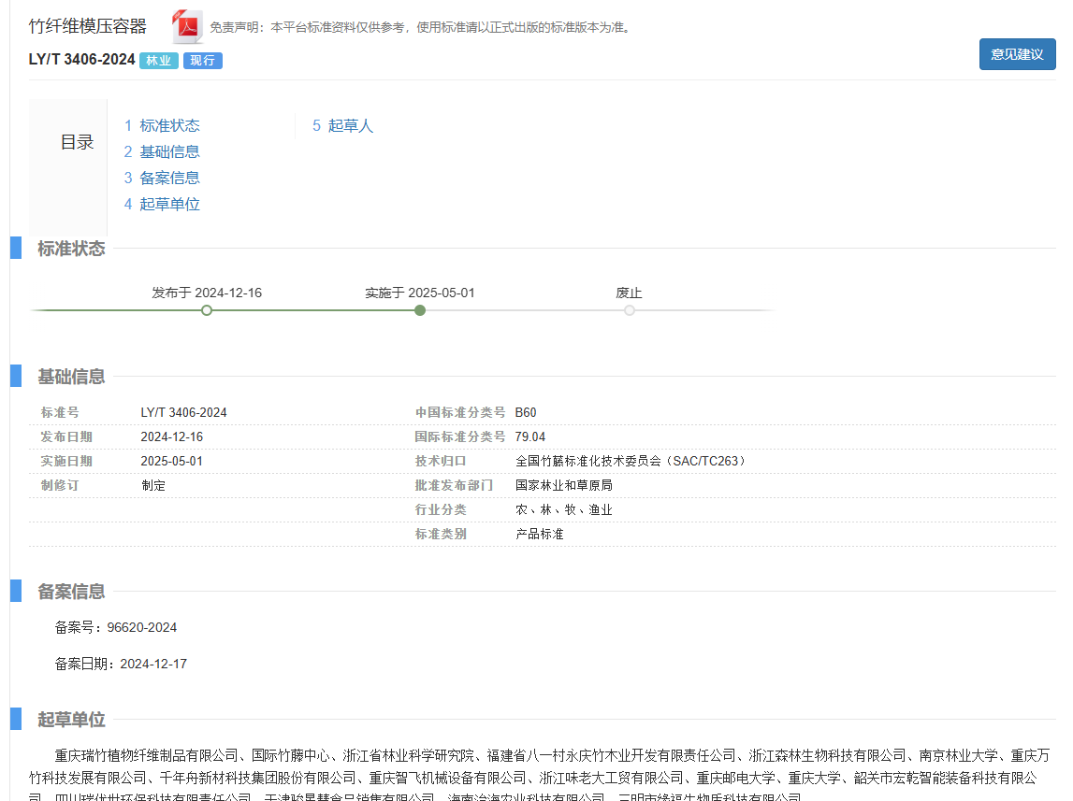The image size is (1073, 801).
Task: Click the 标准类别 field label
Action: (441, 534)
